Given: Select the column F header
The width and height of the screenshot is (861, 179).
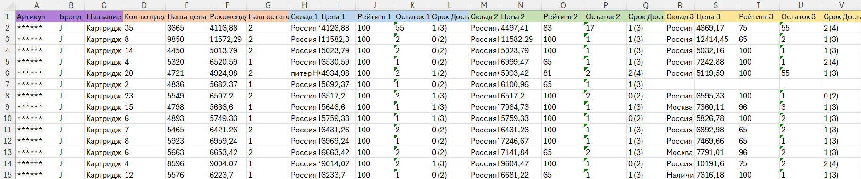Looking at the screenshot, I should [x=227, y=5].
